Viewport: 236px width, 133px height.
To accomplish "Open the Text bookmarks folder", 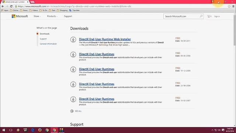I will pyautogui.click(x=52, y=10).
